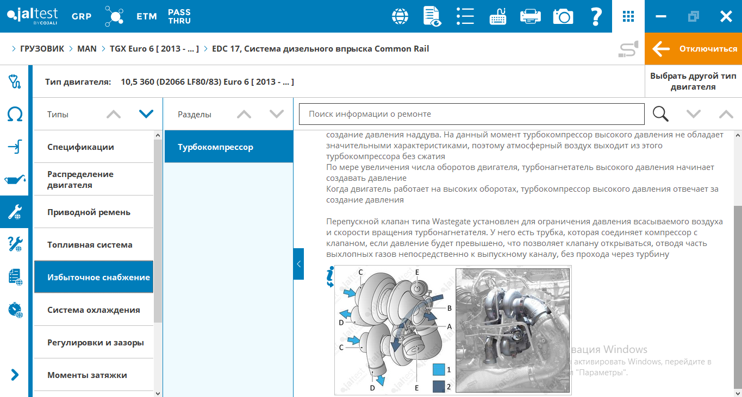Viewport: 742px width, 397px height.
Task: Click the engine type text 10,5 360
Action: click(207, 82)
